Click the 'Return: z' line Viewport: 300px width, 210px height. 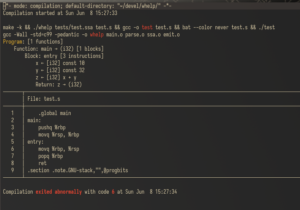pos(58,84)
